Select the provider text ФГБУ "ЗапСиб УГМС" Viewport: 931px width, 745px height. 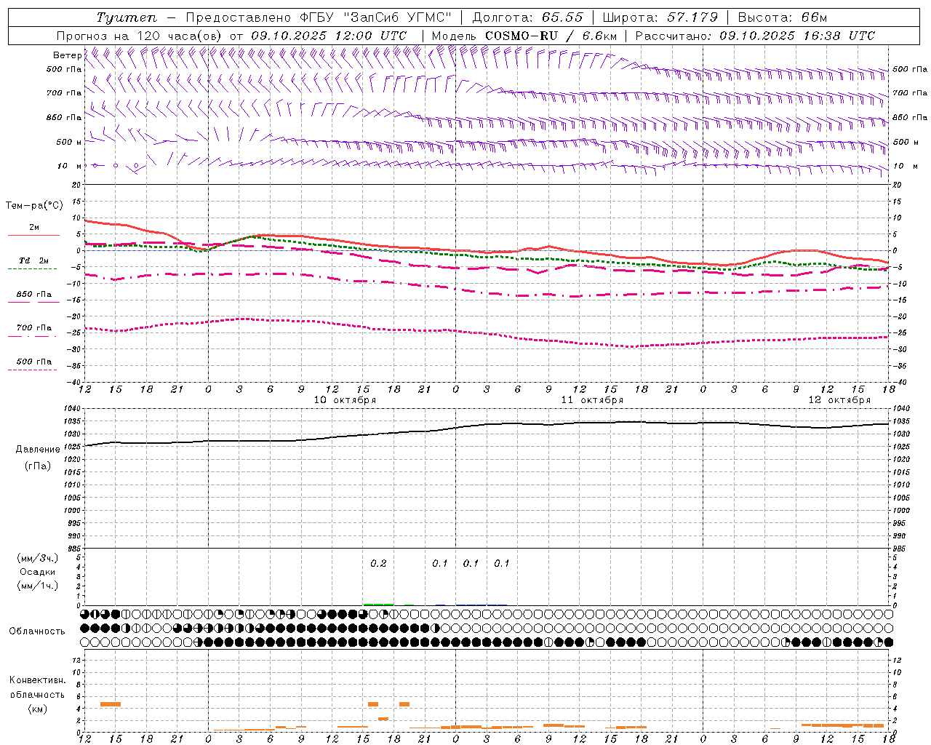tap(376, 17)
